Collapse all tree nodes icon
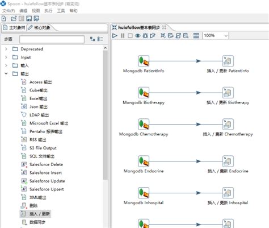The width and height of the screenshot is (269, 228). tap(100, 39)
